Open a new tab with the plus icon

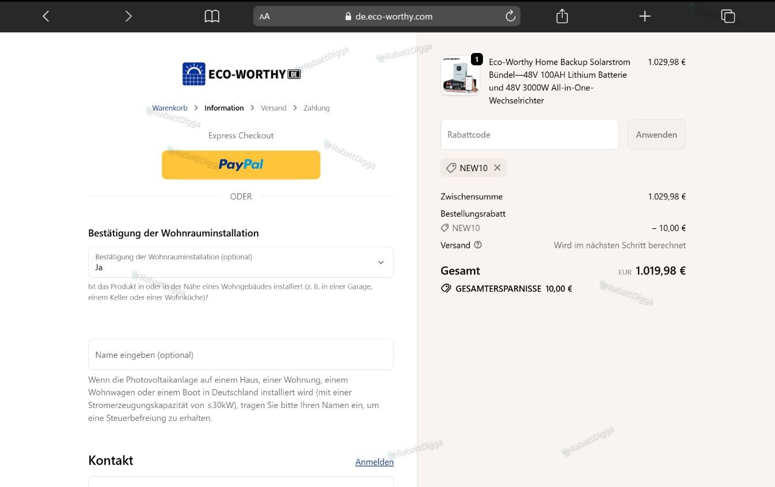645,16
